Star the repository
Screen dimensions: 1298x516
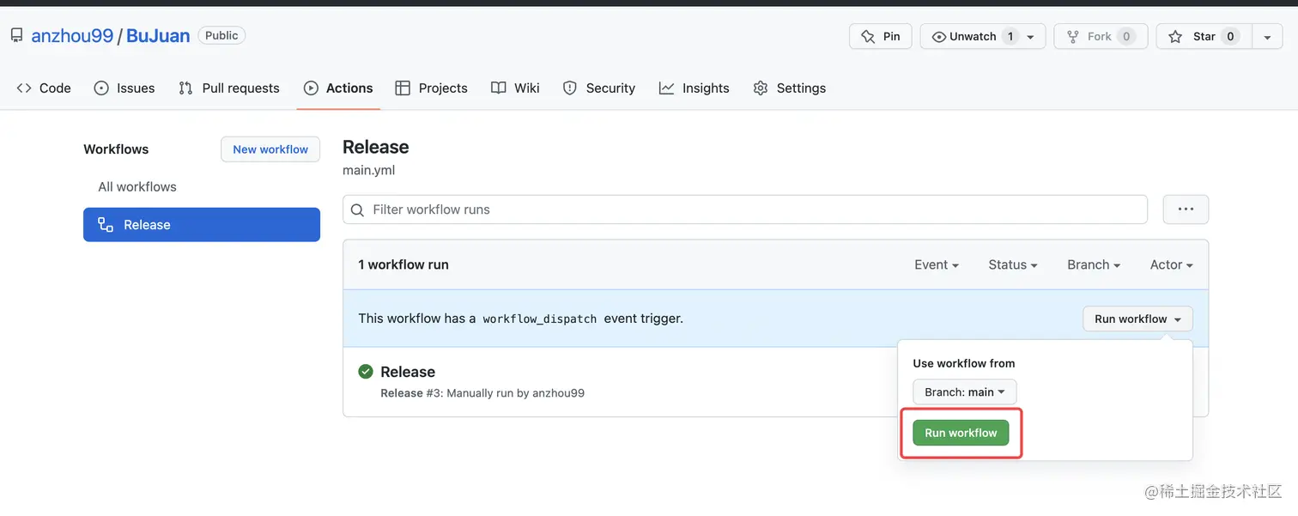click(x=1204, y=36)
